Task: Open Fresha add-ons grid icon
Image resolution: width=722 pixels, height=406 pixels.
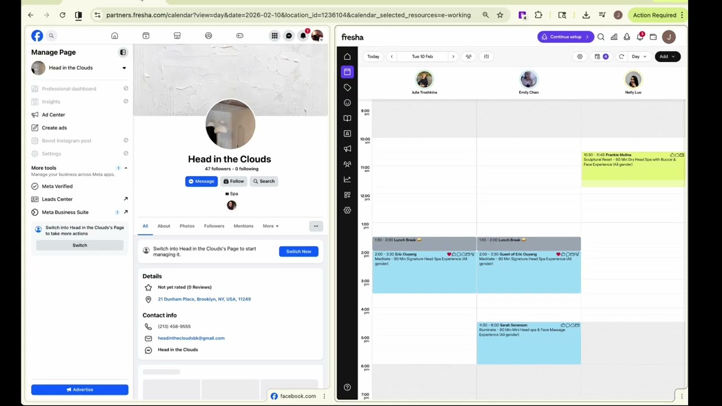Action: point(347,195)
